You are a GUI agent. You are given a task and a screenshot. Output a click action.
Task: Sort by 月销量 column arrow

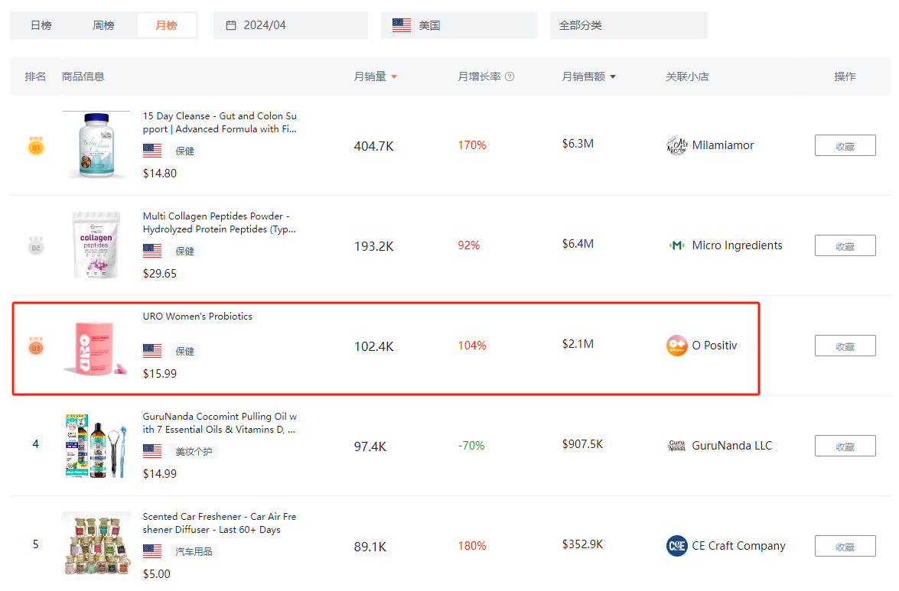tap(394, 76)
